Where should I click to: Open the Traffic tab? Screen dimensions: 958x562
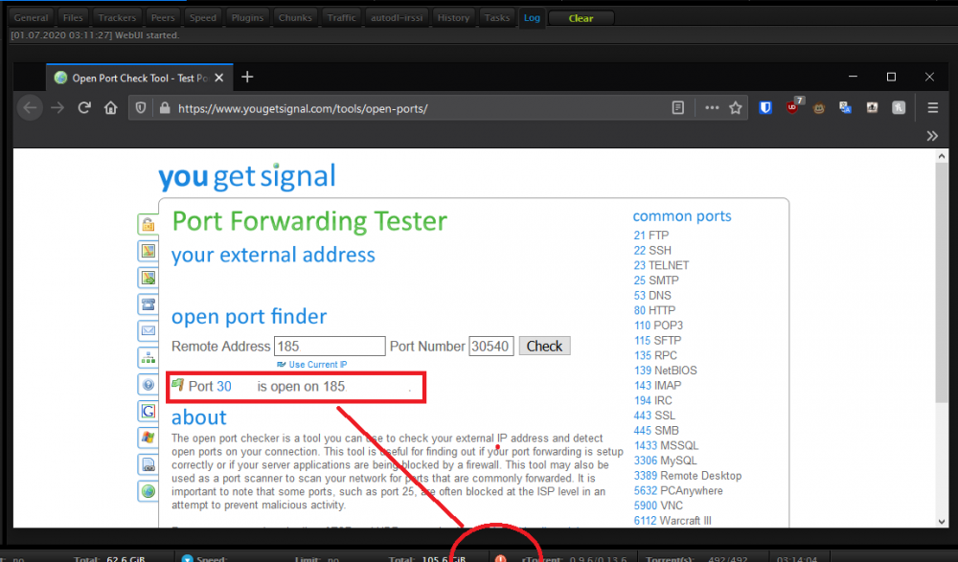(342, 18)
